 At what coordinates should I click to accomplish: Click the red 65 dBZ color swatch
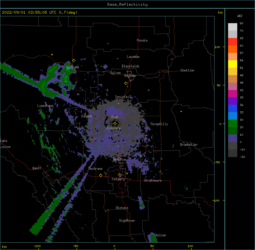point(233,42)
